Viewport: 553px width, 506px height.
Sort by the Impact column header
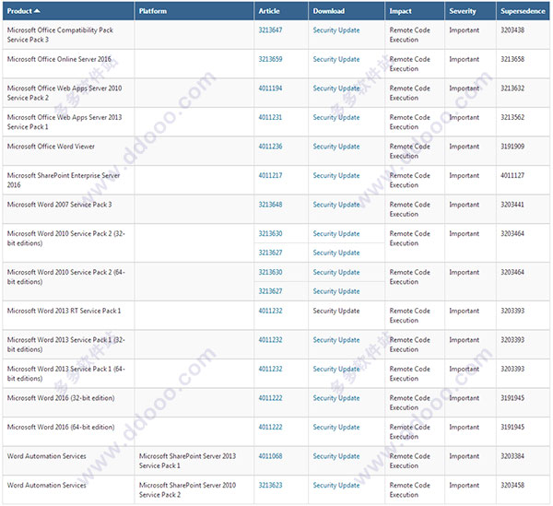point(400,11)
